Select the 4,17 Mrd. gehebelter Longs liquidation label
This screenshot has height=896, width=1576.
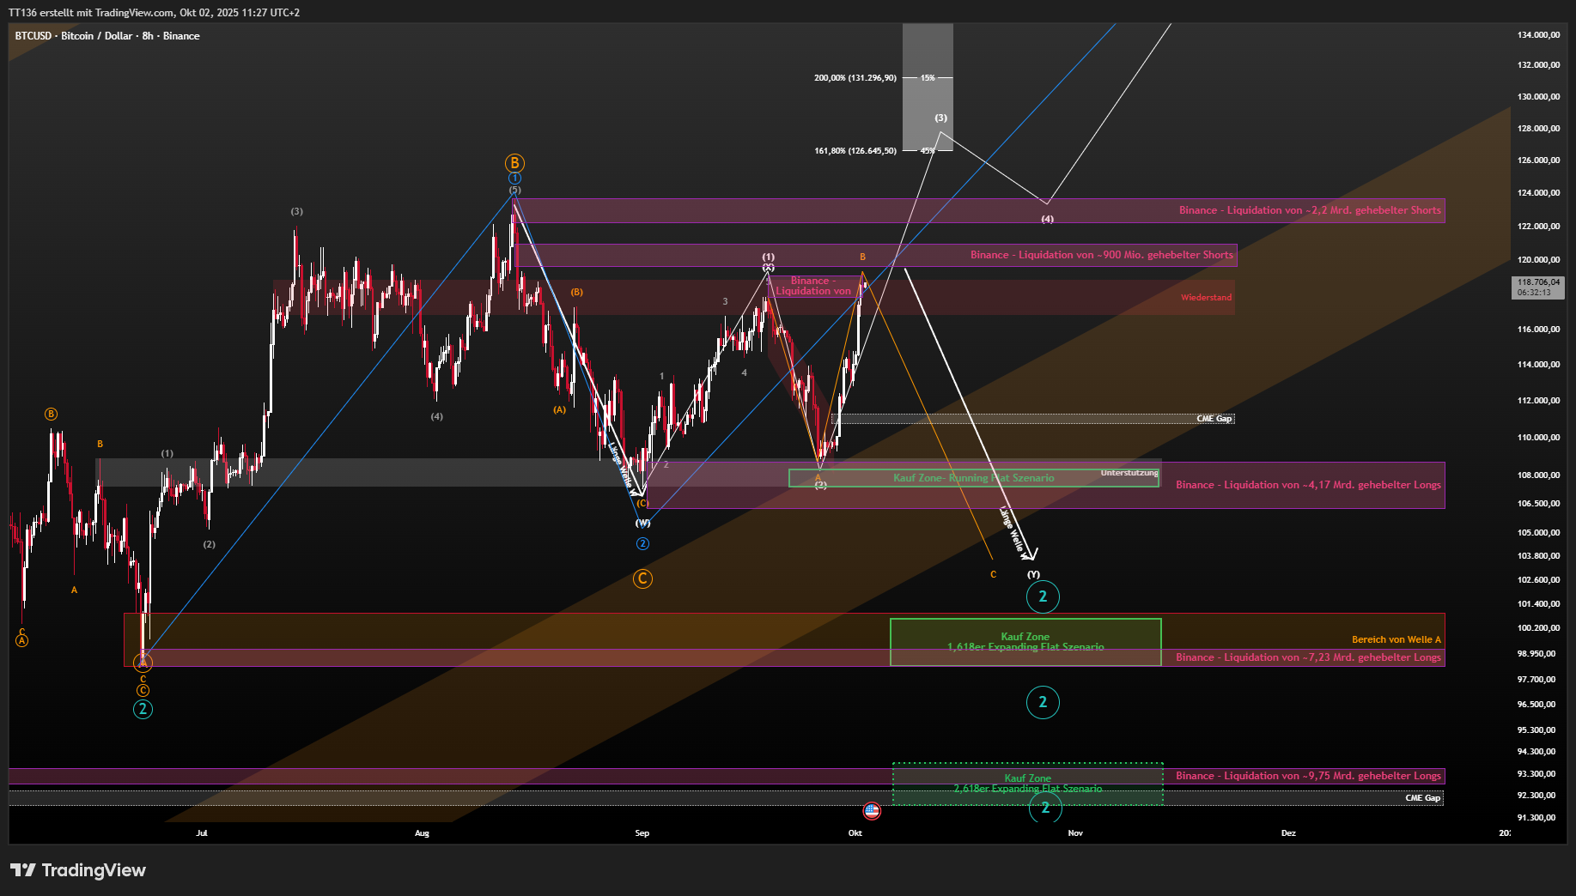(x=1308, y=485)
